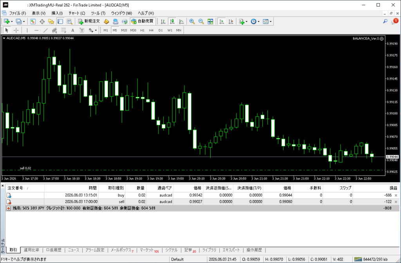Switch timeframe to D1

tap(160, 30)
